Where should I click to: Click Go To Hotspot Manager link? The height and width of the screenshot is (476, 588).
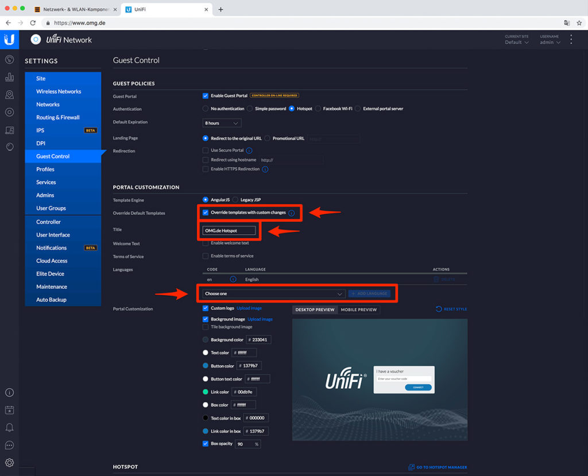(x=438, y=467)
